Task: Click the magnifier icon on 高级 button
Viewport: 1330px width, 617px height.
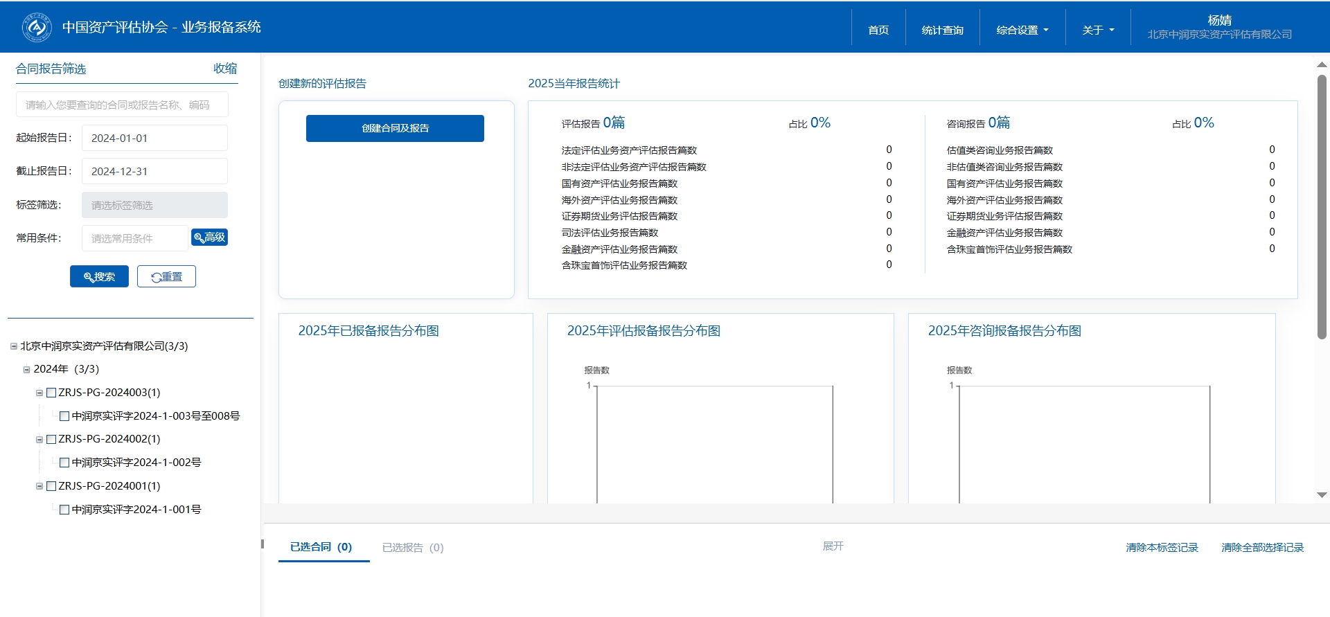Action: [x=199, y=238]
